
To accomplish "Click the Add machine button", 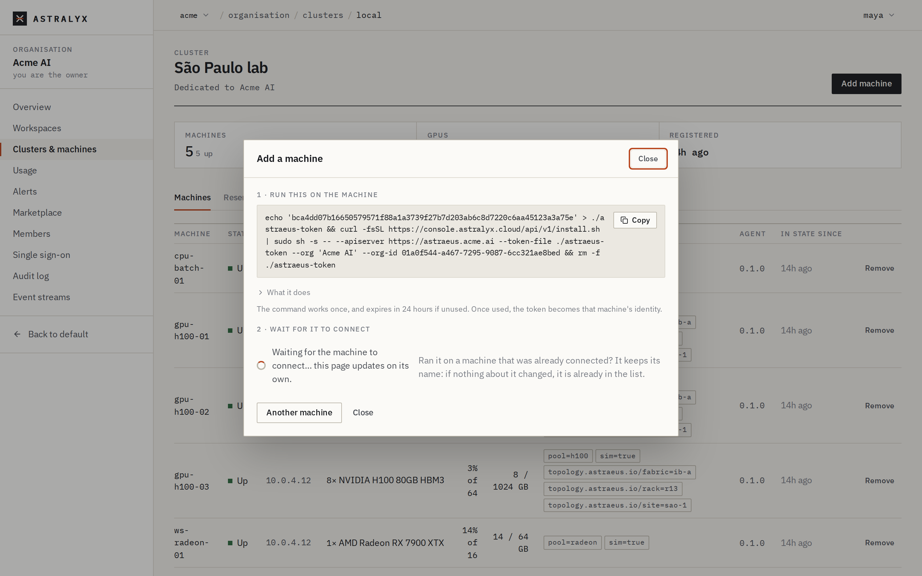I will tap(866, 84).
